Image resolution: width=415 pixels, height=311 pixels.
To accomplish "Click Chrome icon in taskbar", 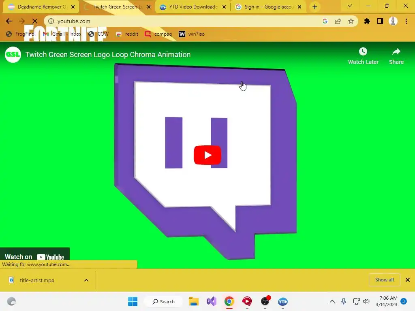I will pos(229,301).
